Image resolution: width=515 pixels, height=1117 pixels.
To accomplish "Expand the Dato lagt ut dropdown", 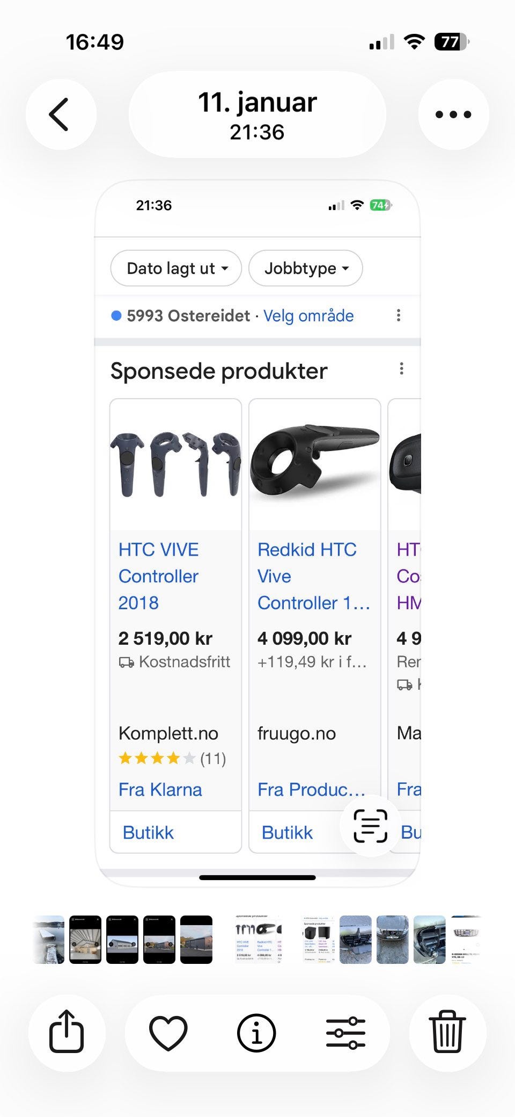I will coord(176,268).
